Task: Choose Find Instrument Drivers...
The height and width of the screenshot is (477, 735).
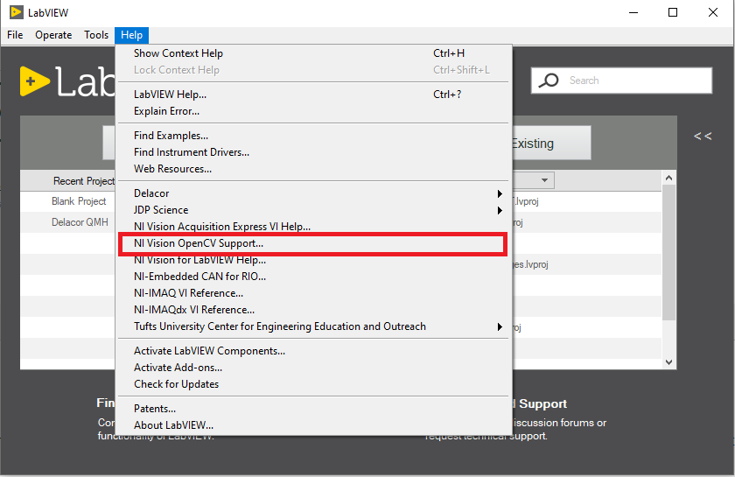Action: (x=313, y=152)
